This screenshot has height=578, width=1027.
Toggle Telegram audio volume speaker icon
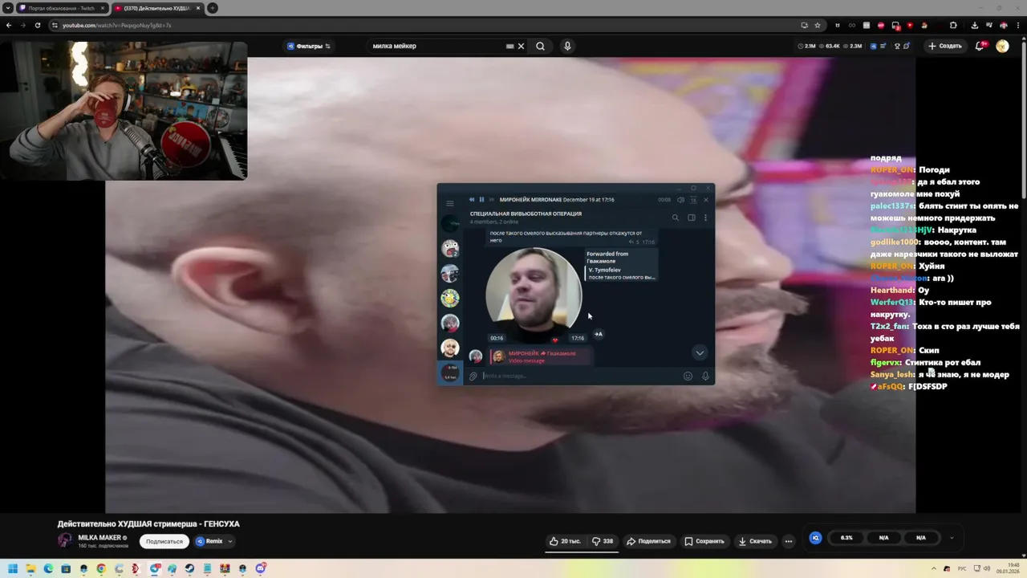click(x=681, y=199)
